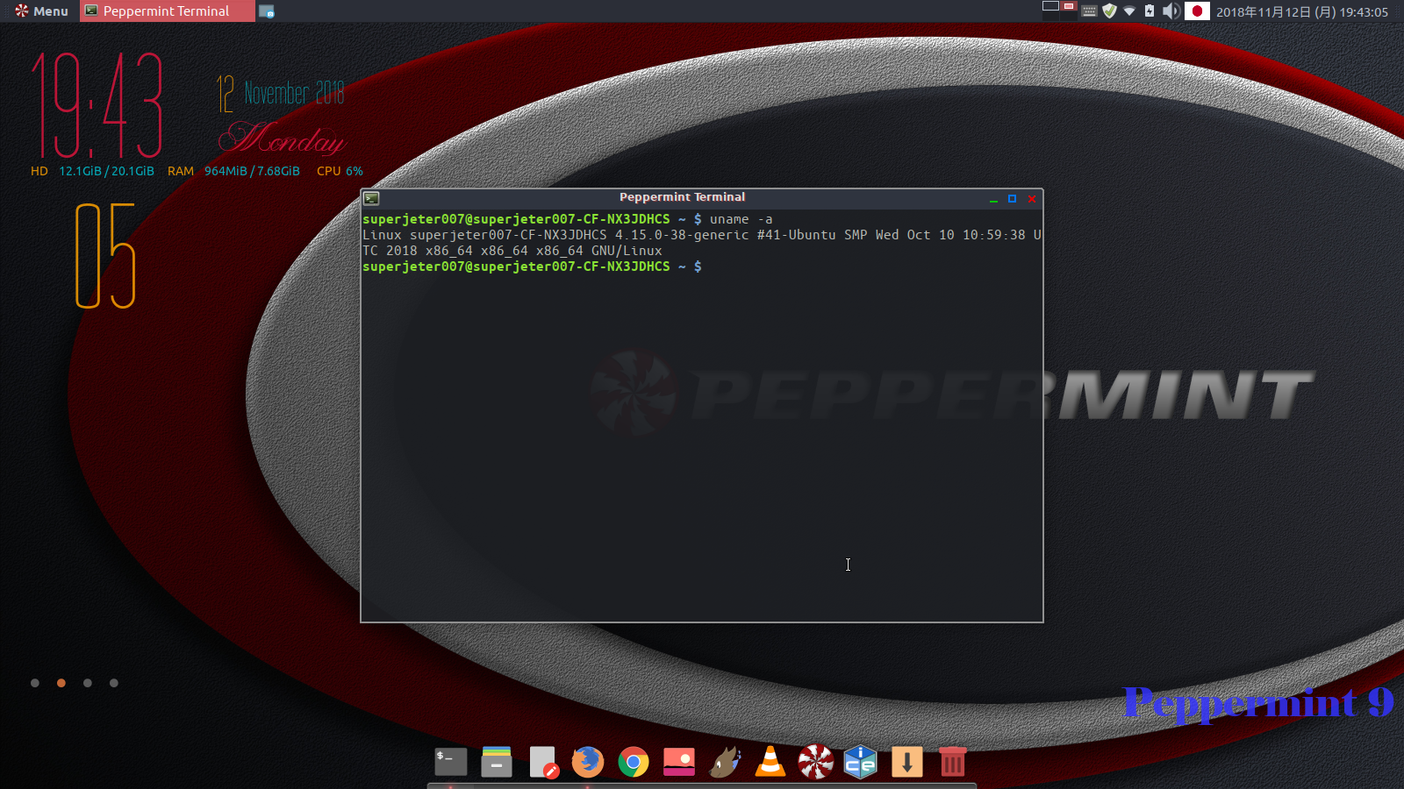Open the downloads arrow dock icon
This screenshot has width=1404, height=789.
tap(907, 762)
